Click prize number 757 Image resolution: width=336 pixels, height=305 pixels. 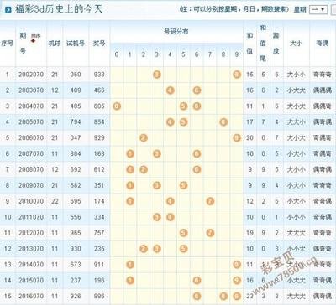99,233
